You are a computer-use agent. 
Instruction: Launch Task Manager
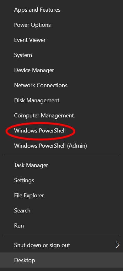[61, 165]
